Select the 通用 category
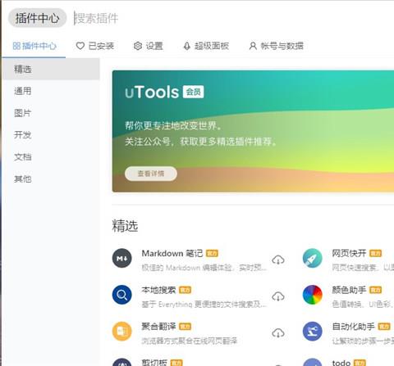394x366 pixels. 51,91
